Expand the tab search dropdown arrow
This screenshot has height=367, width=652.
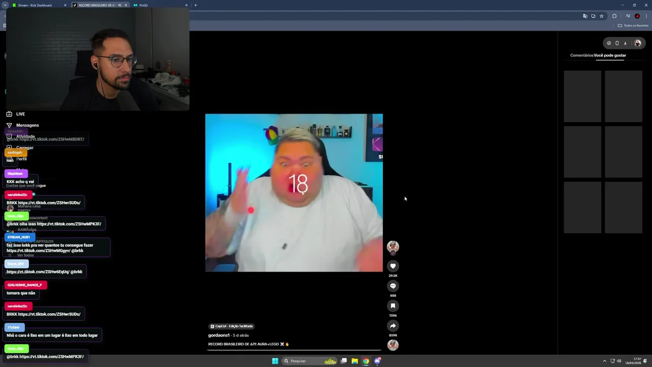coord(5,5)
